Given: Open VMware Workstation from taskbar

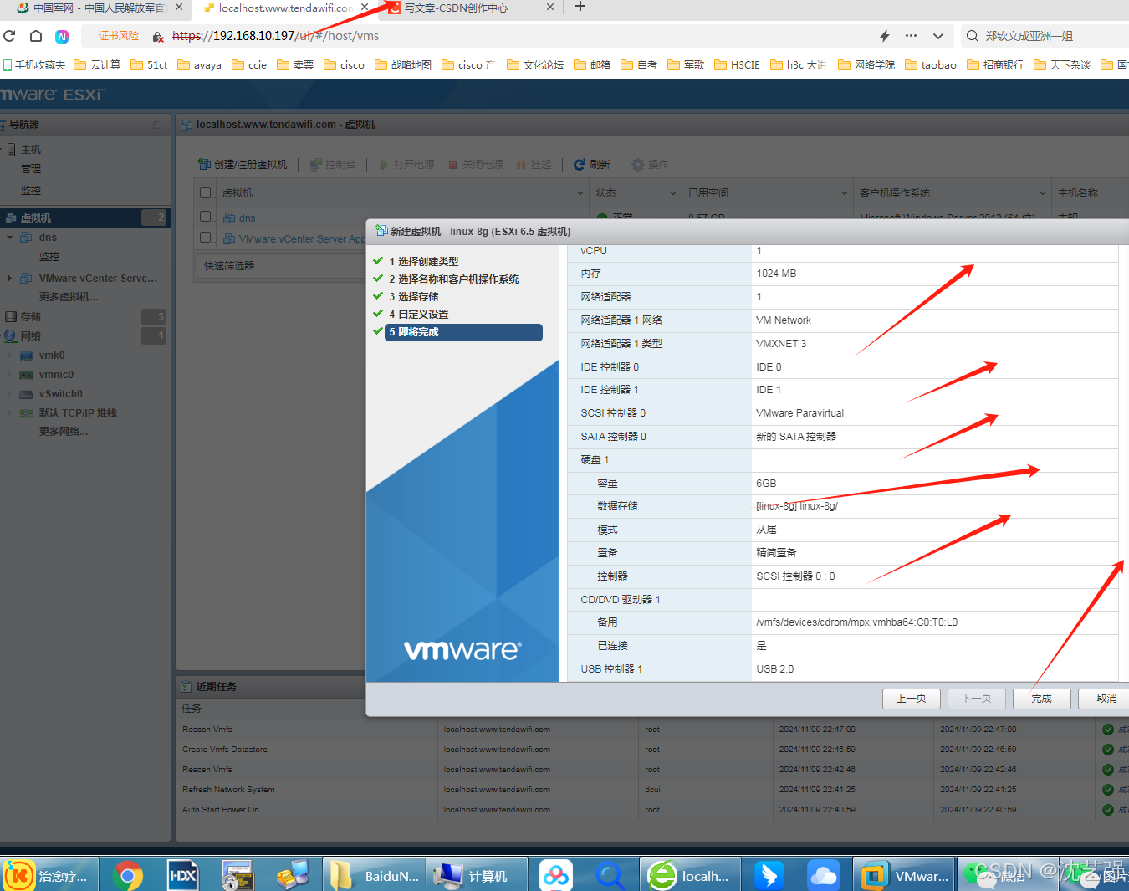Looking at the screenshot, I should click(x=903, y=875).
